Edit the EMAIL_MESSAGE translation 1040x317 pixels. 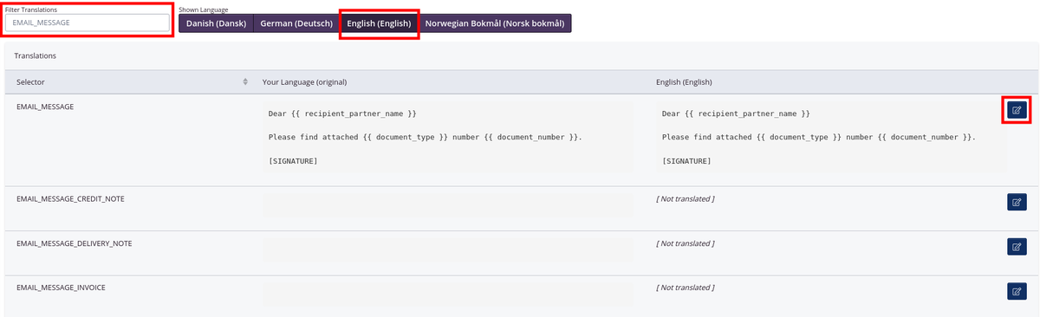pyautogui.click(x=1017, y=110)
